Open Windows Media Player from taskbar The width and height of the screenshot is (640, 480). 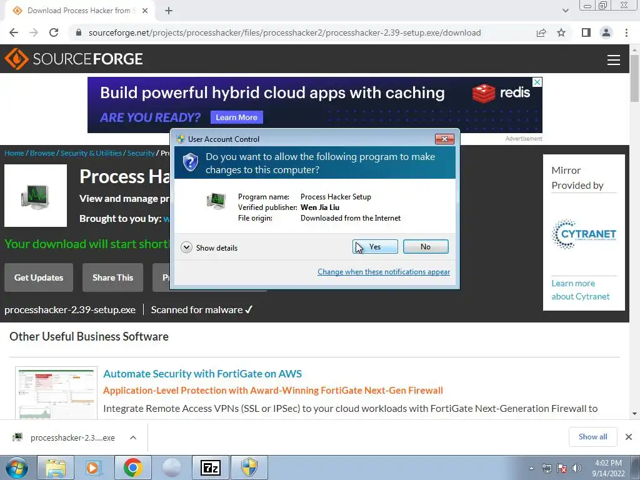(94, 467)
